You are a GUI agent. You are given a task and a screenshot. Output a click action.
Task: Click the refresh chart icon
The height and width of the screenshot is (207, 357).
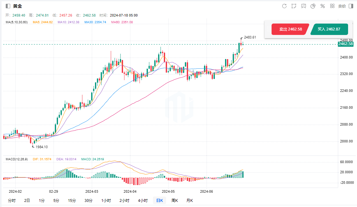coord(284,6)
